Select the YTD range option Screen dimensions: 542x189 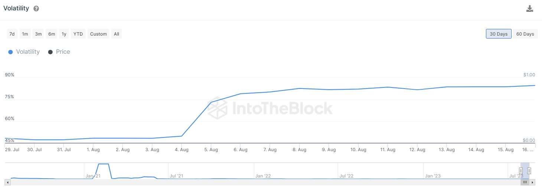click(78, 34)
